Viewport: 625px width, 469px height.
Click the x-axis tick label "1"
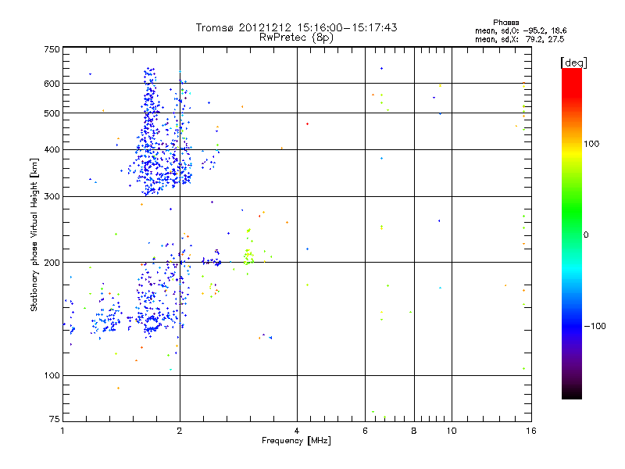[62, 431]
